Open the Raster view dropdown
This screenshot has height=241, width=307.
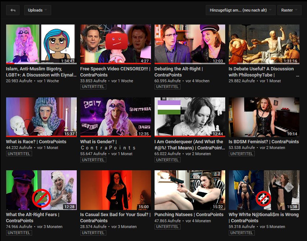click(289, 10)
